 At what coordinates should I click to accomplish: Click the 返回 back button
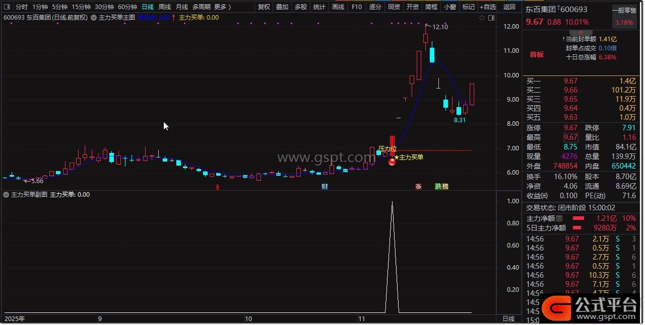coord(509,7)
